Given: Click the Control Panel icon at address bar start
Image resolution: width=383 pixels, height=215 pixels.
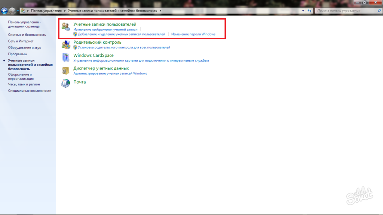Looking at the screenshot, I should point(22,11).
